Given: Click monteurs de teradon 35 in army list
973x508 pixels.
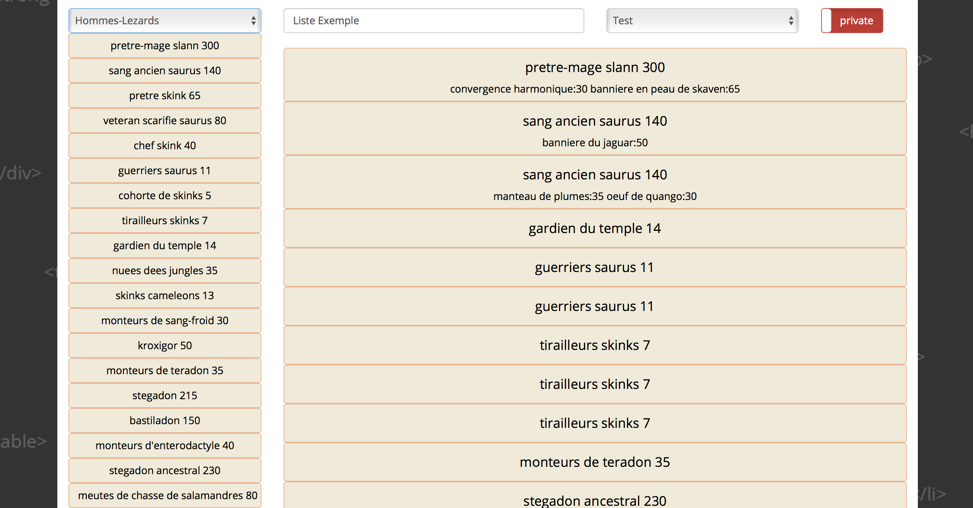Looking at the screenshot, I should tap(595, 462).
